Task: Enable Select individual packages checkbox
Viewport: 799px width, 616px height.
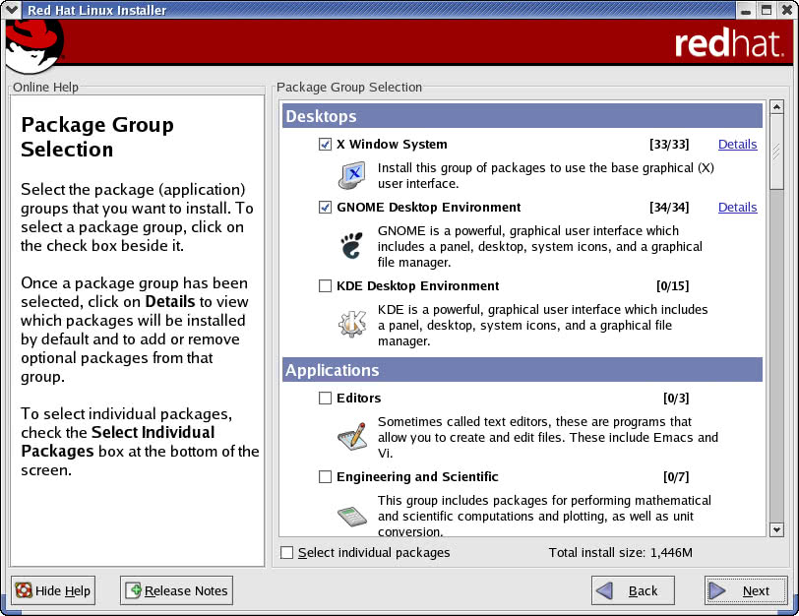Action: [x=287, y=553]
